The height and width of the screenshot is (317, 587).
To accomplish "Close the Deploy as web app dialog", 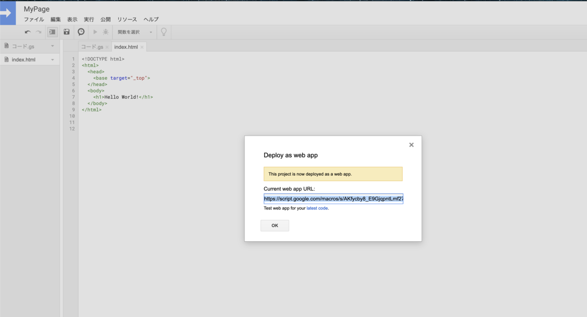I will 411,145.
